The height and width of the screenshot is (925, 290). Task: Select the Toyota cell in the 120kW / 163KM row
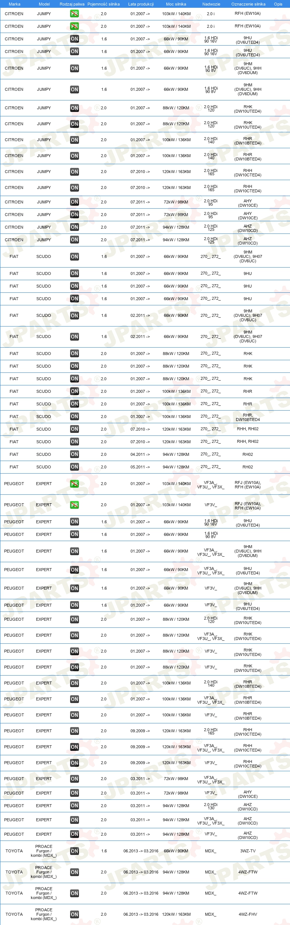(x=14, y=914)
